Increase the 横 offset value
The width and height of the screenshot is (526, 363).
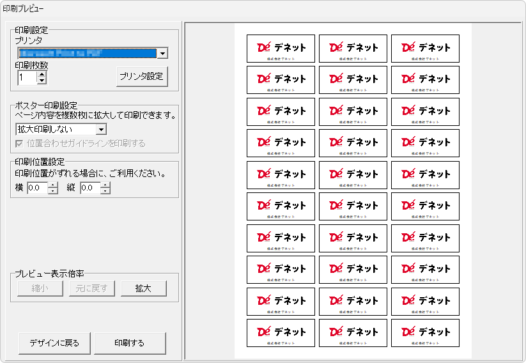[x=52, y=185]
